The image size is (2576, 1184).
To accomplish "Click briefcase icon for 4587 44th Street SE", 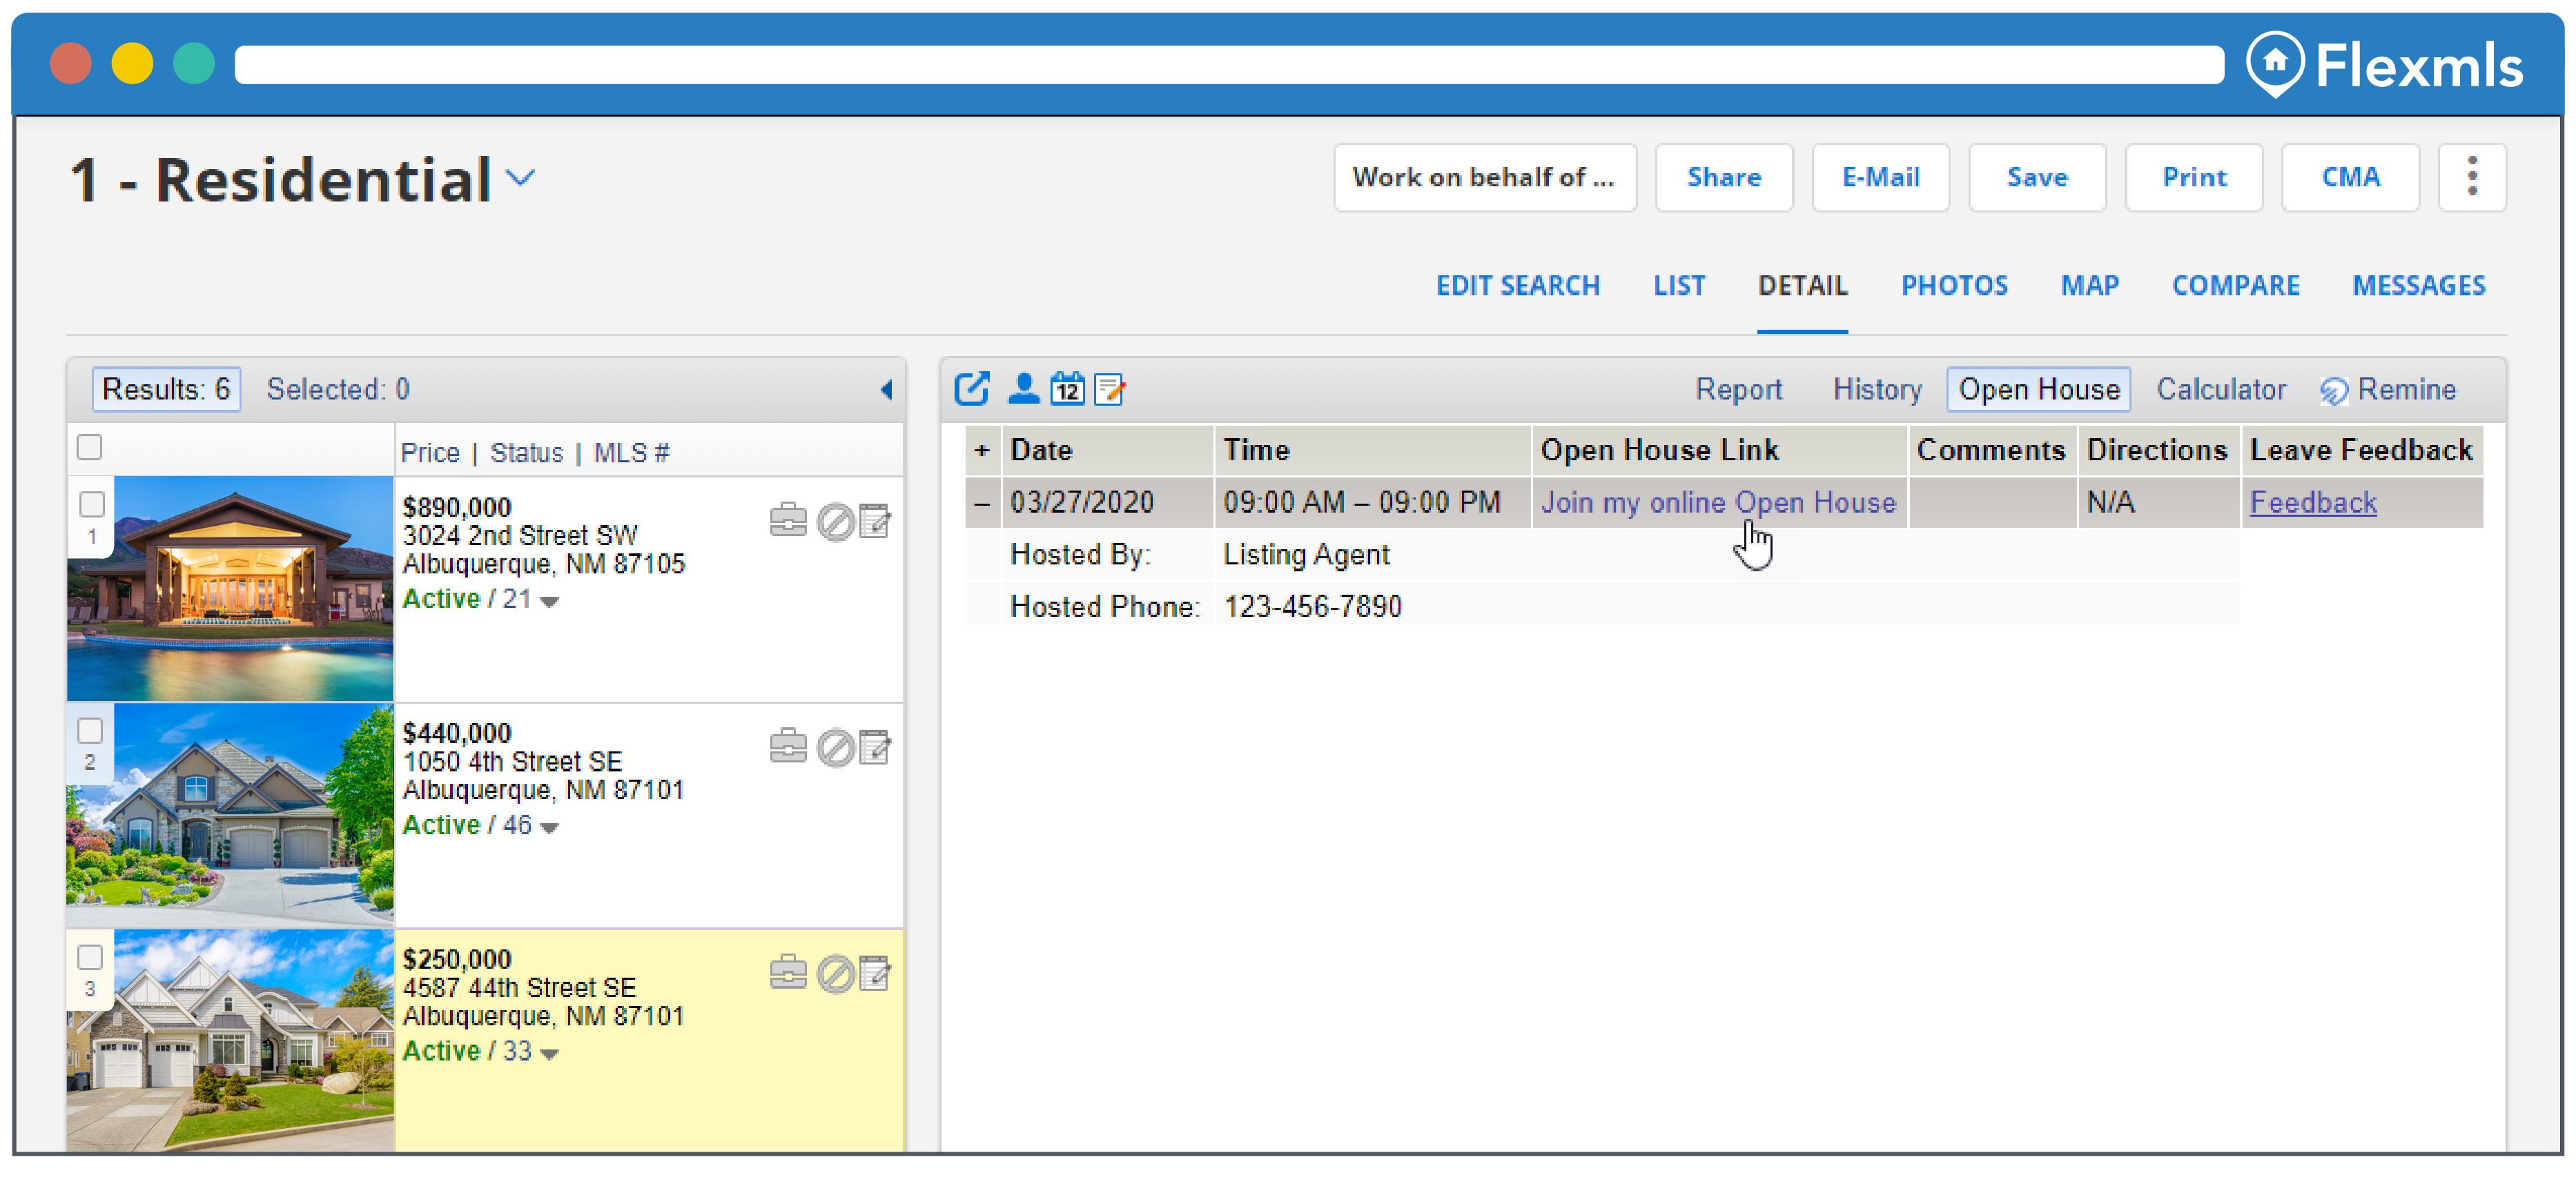I will 788,972.
